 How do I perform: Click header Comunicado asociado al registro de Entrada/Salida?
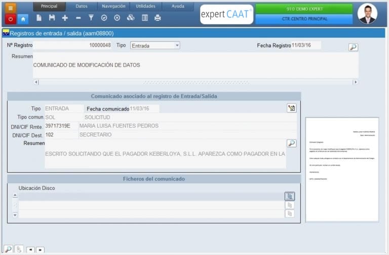pyautogui.click(x=154, y=96)
